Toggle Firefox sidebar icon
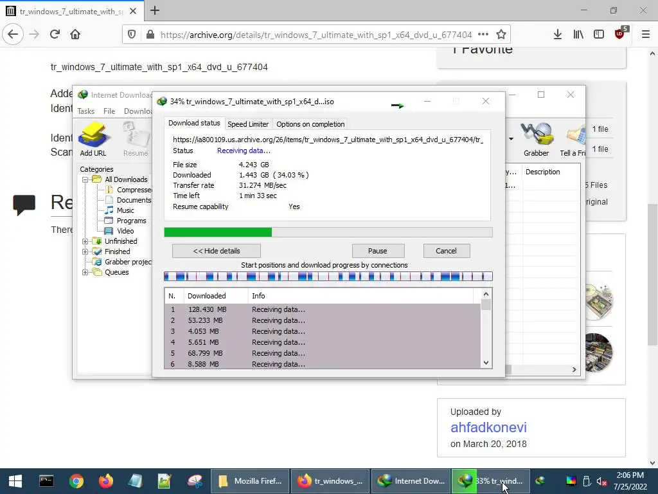The height and width of the screenshot is (494, 658). pyautogui.click(x=599, y=35)
